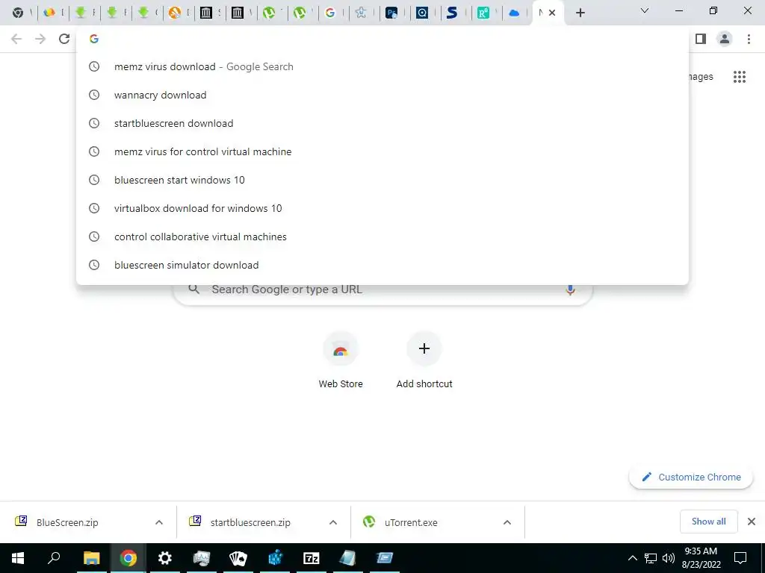Open the tab search dropdown arrow
The image size is (765, 573).
tap(645, 10)
